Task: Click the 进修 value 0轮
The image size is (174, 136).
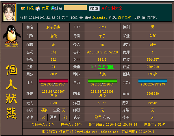Action: 64,118
